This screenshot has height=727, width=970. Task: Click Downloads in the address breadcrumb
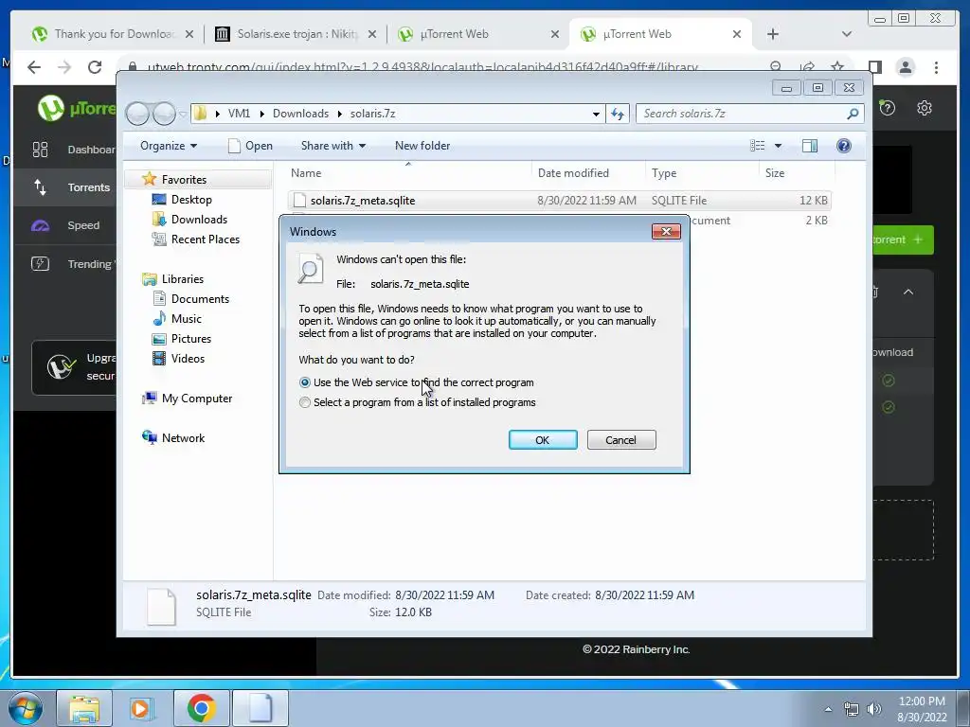point(300,114)
